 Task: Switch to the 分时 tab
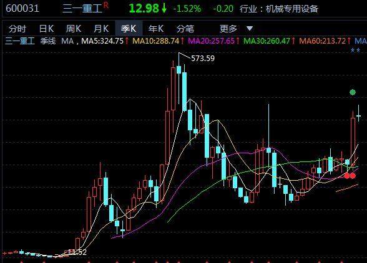pos(17,29)
